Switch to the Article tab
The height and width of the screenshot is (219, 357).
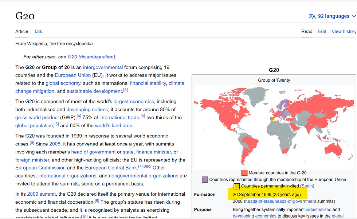21,32
